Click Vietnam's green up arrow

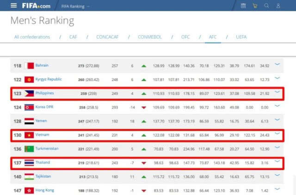pos(144,135)
